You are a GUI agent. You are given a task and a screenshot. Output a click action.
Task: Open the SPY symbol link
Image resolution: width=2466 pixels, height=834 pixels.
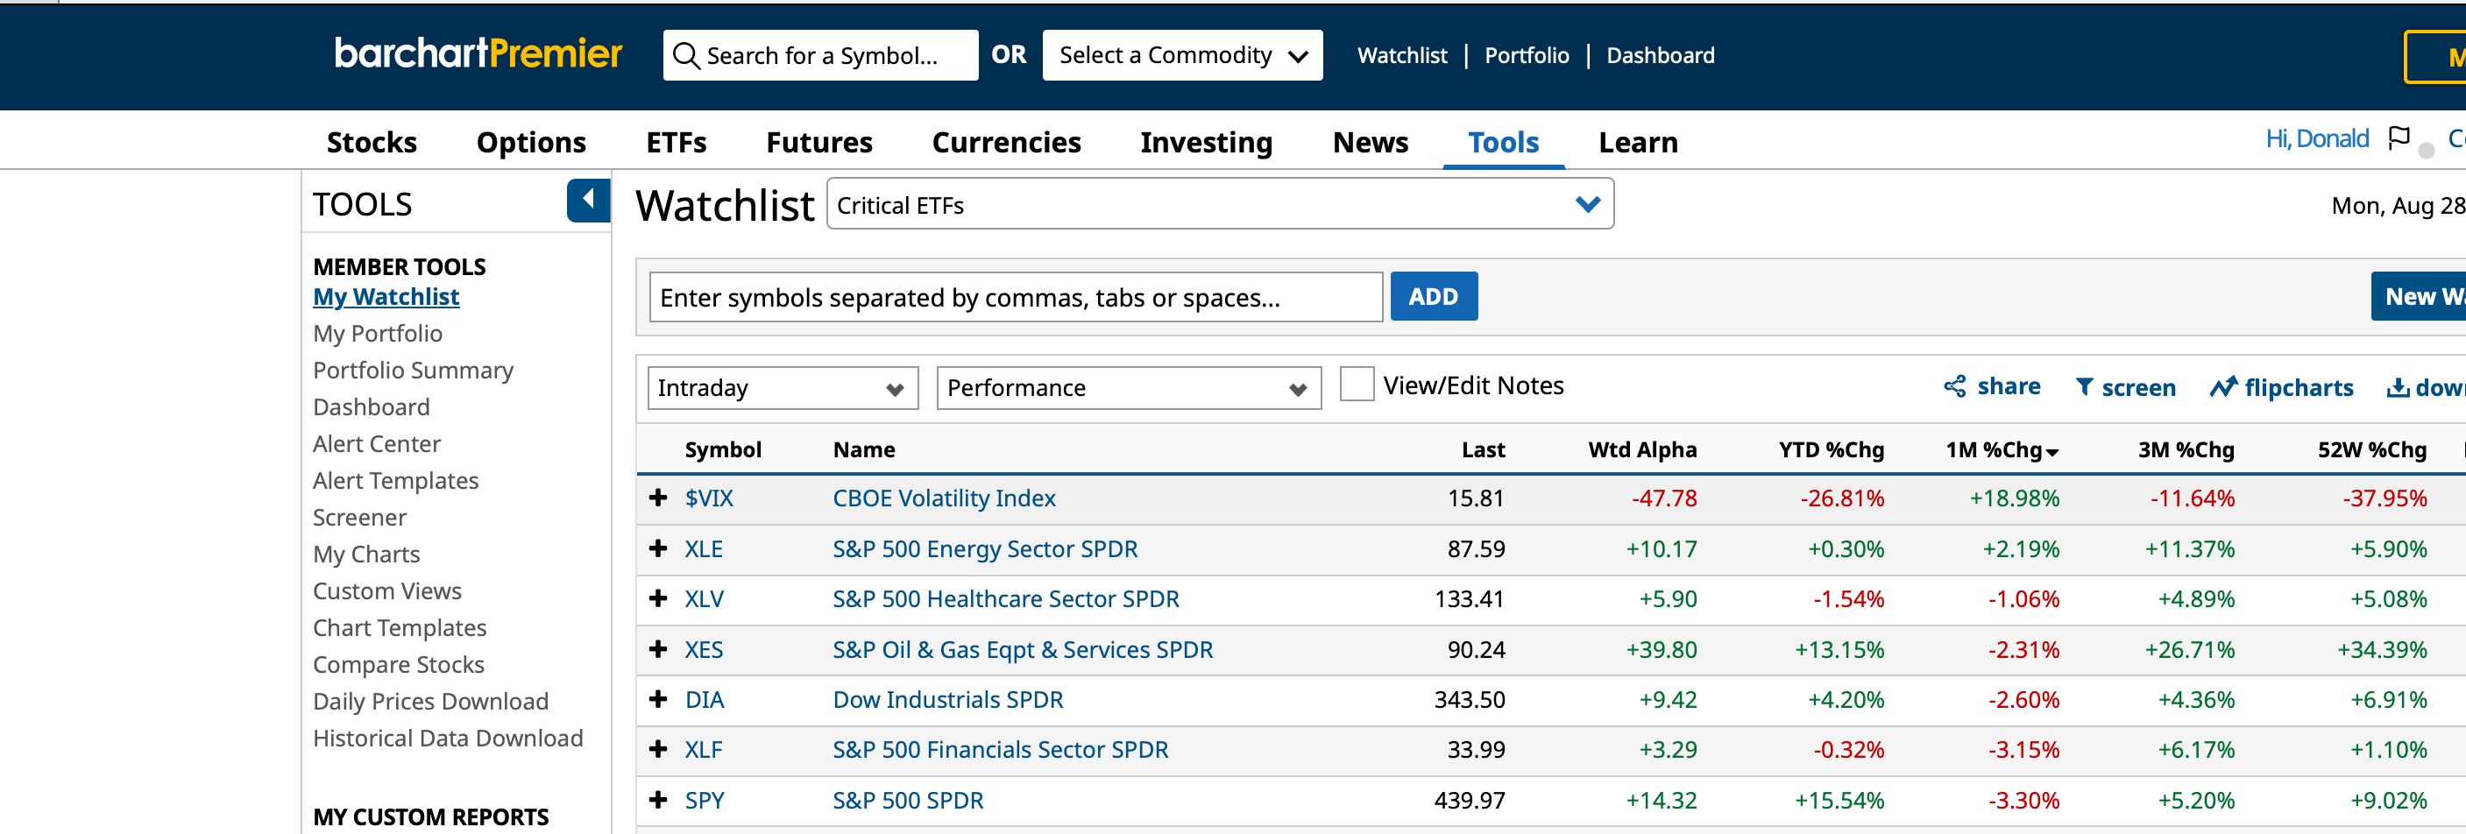[x=704, y=800]
